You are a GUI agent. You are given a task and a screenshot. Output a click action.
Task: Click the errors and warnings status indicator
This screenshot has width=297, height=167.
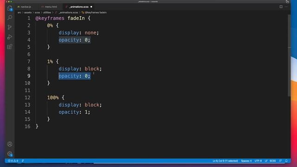pyautogui.click(x=13, y=161)
